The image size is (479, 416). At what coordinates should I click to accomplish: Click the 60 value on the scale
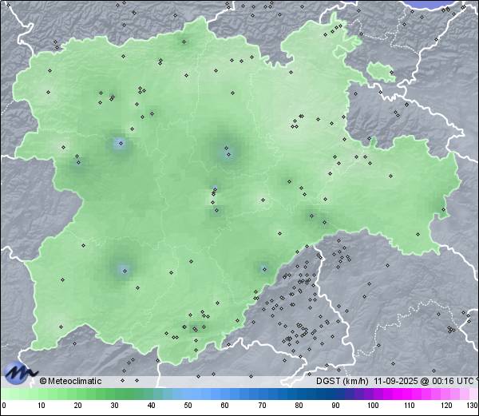(x=225, y=406)
